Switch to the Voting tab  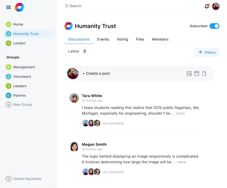(122, 39)
